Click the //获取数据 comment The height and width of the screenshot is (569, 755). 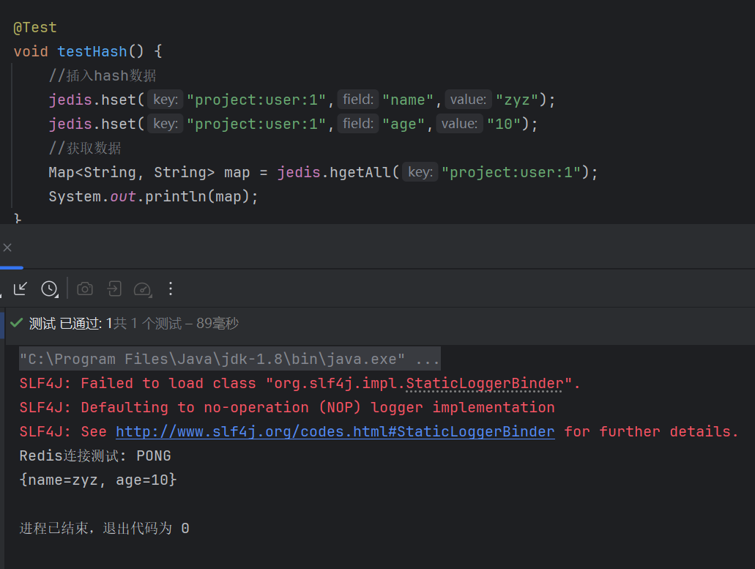coord(85,148)
